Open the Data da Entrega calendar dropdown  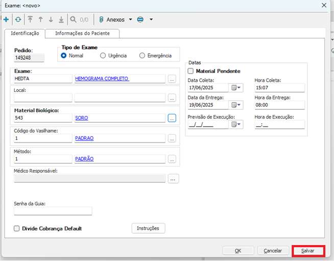[x=236, y=105]
